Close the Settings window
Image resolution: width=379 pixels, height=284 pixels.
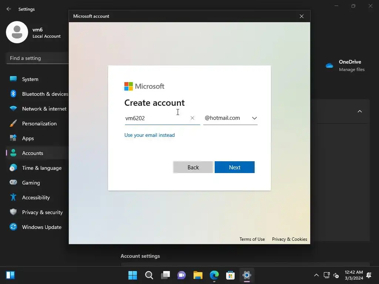[x=370, y=6]
